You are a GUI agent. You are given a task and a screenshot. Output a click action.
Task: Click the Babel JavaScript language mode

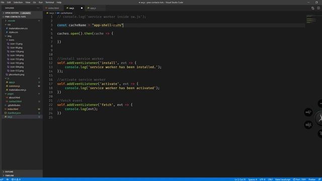[283, 179]
